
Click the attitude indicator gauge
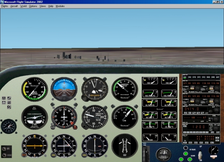[64, 89]
